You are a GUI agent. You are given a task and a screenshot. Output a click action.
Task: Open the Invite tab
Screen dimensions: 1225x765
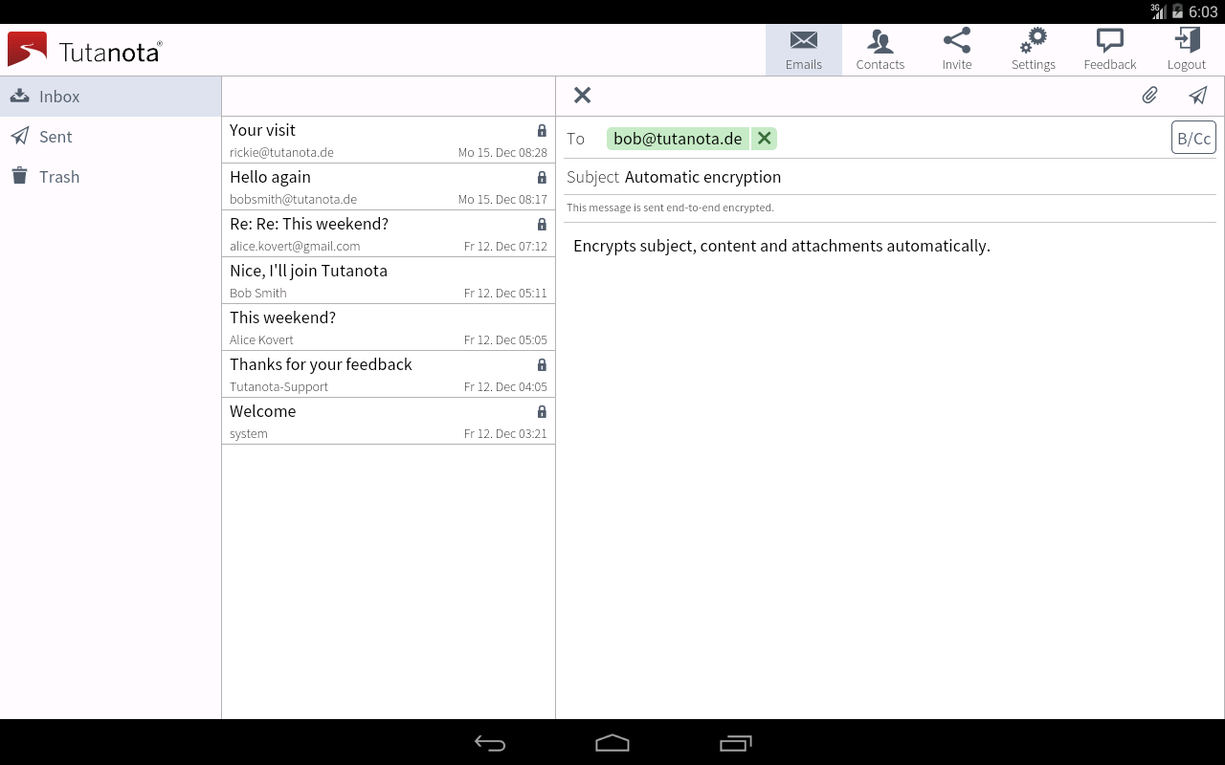point(957,50)
